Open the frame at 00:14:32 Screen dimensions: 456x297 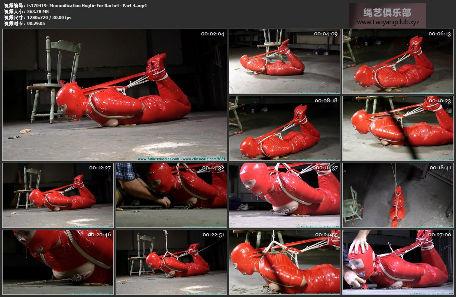pyautogui.click(x=171, y=195)
